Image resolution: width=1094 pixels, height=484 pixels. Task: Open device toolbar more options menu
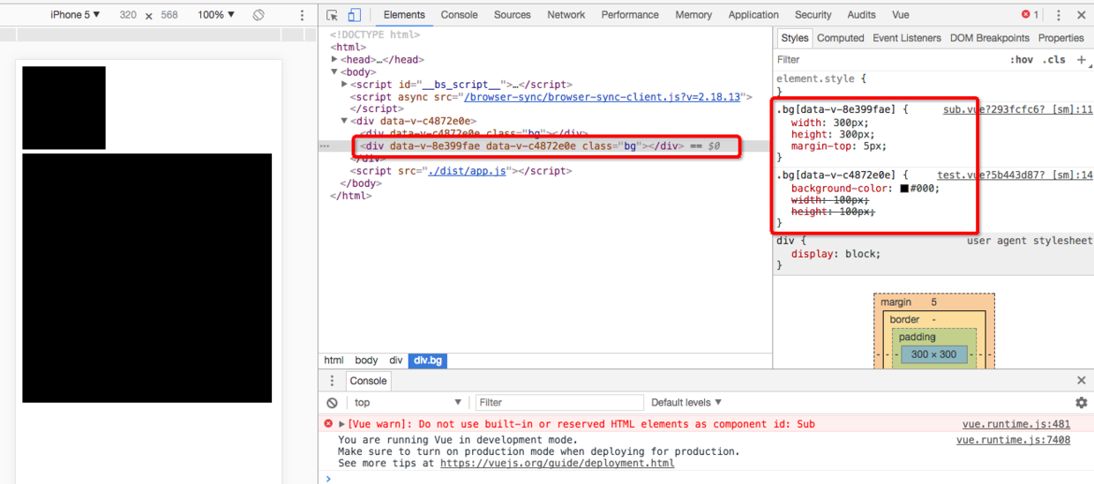pyautogui.click(x=302, y=15)
